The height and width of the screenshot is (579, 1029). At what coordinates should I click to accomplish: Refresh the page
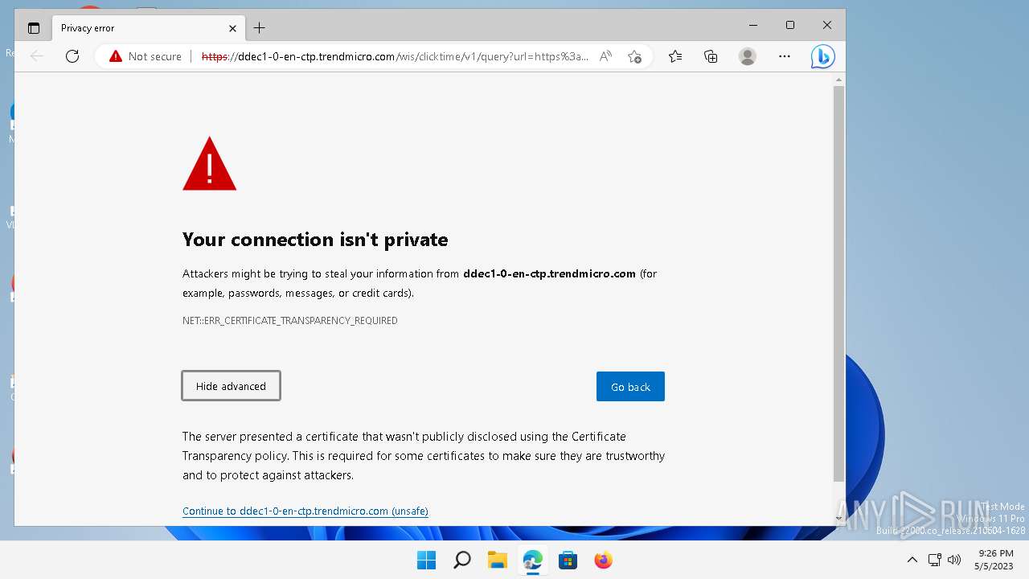click(72, 56)
